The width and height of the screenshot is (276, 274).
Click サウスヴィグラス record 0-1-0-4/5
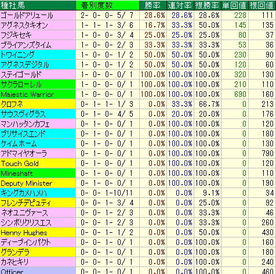pos(107,114)
